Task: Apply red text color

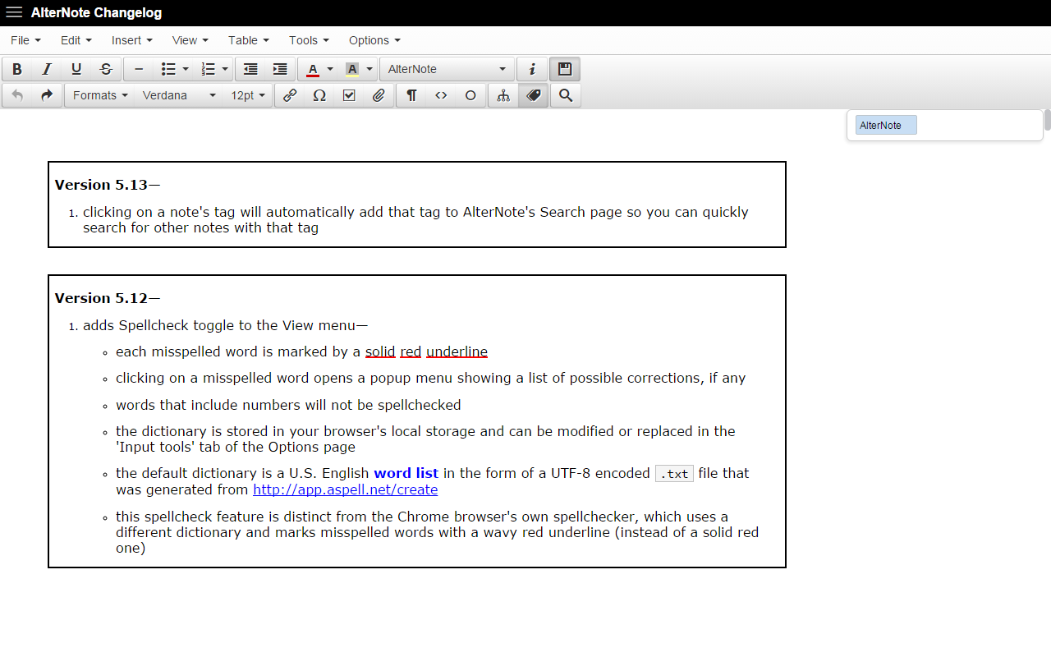Action: click(x=313, y=69)
